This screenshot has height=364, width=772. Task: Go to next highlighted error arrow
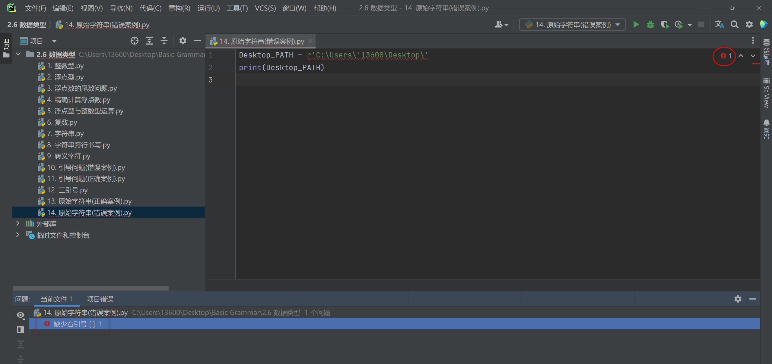753,56
